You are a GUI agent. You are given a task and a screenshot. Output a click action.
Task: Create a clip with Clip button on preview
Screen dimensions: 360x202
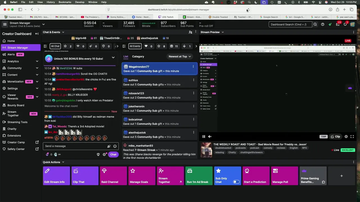[336, 137]
